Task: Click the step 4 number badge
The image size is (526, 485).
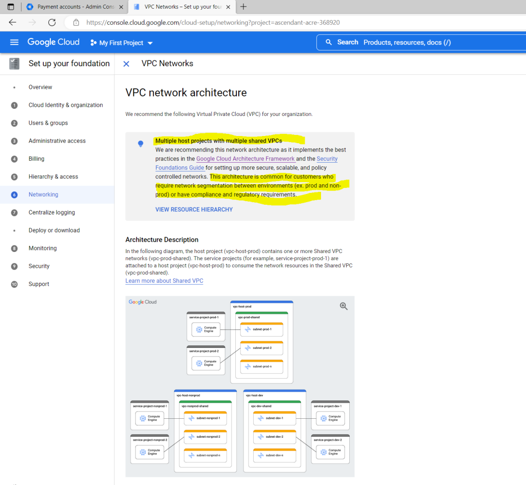Action: pyautogui.click(x=14, y=159)
